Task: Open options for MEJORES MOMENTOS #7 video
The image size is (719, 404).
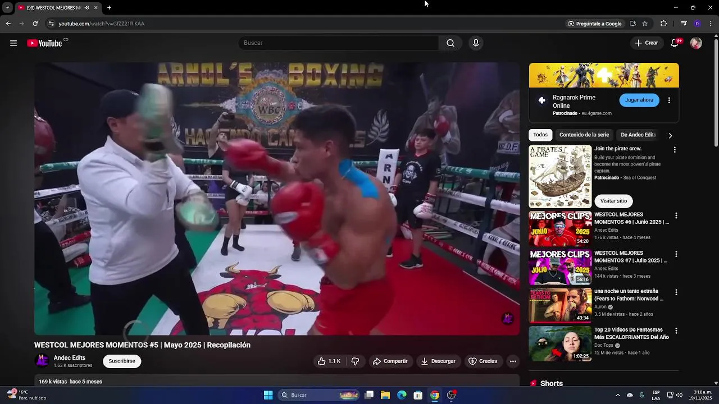Action: tap(676, 254)
